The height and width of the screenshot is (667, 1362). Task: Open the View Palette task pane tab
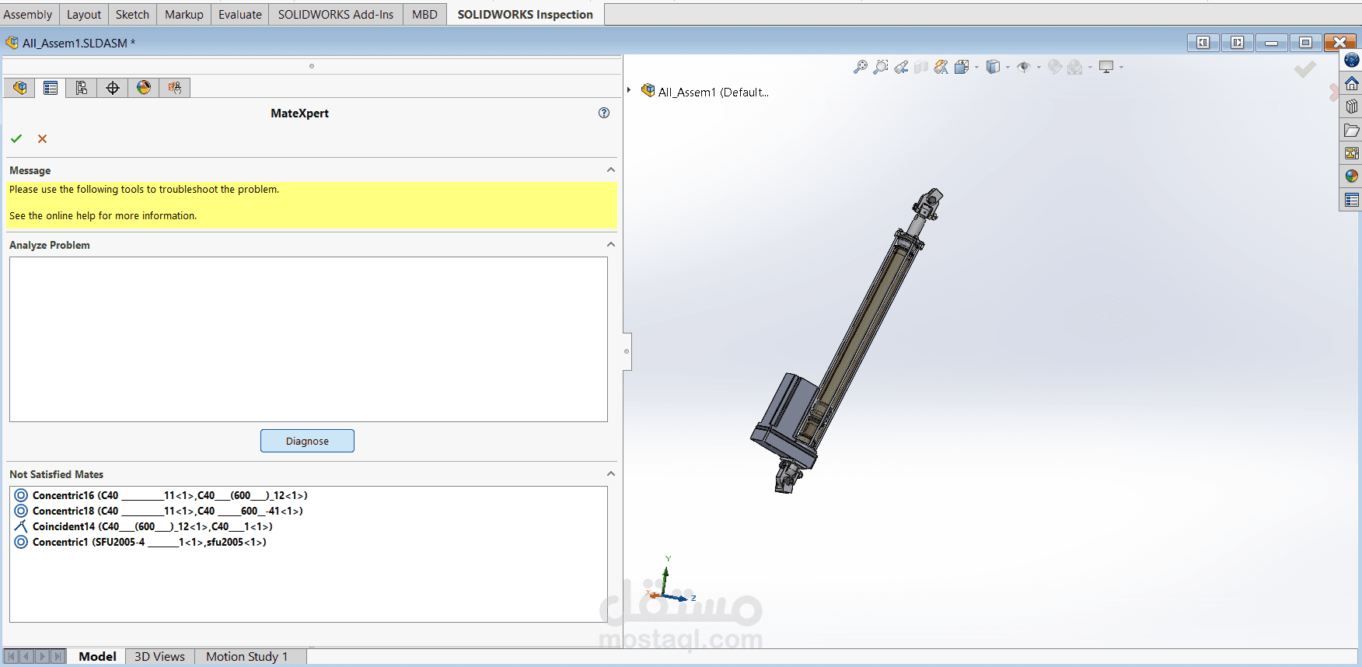(1352, 153)
